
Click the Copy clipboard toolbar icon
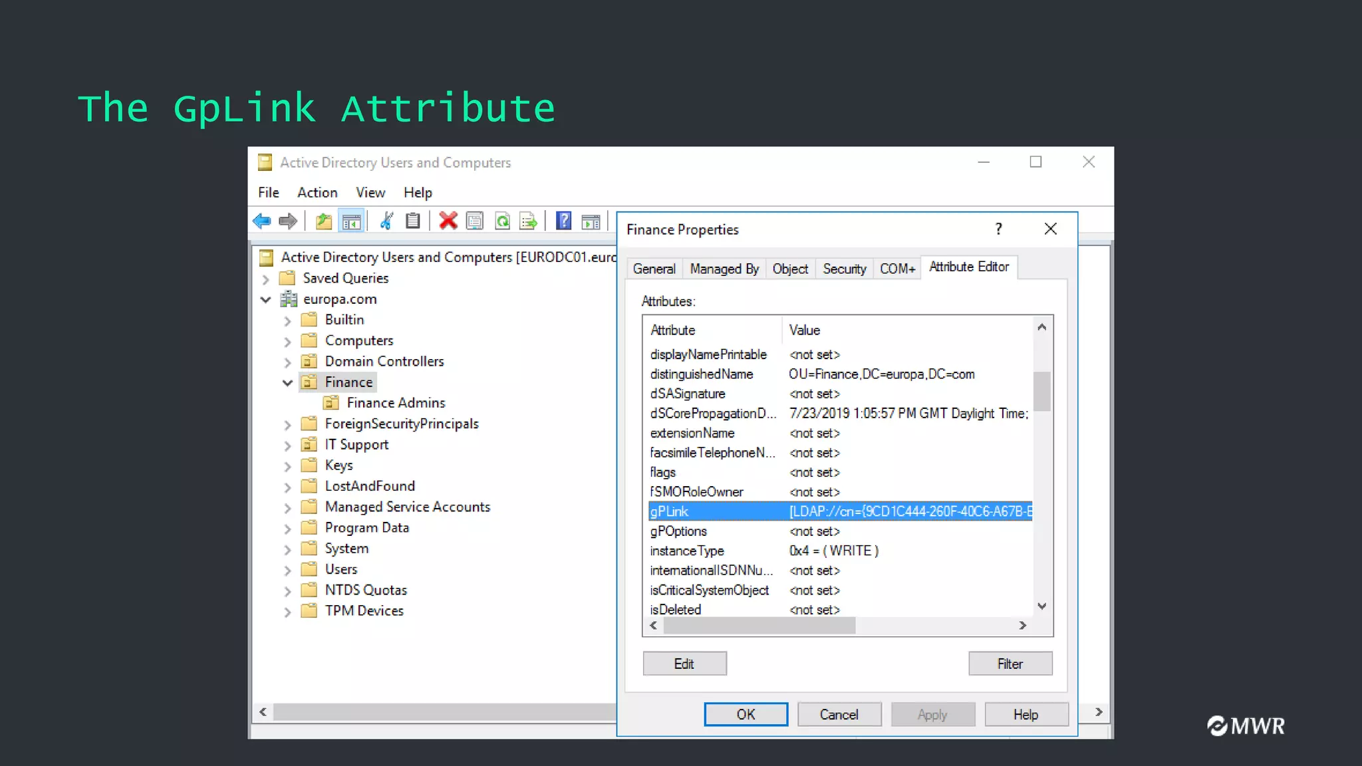coord(413,221)
